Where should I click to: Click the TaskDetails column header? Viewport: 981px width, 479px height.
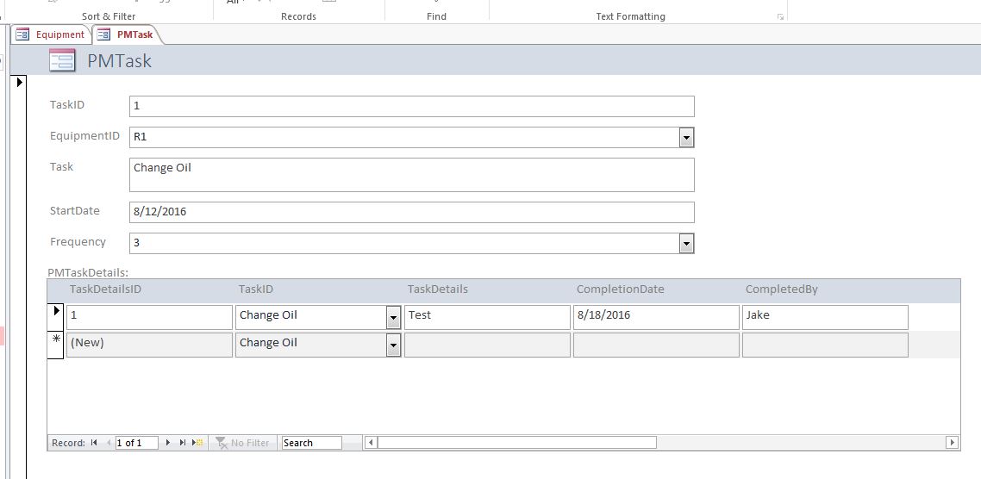tap(438, 289)
